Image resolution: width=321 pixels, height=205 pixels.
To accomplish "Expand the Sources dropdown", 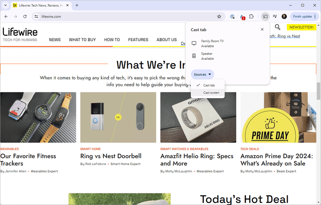I will pos(202,74).
